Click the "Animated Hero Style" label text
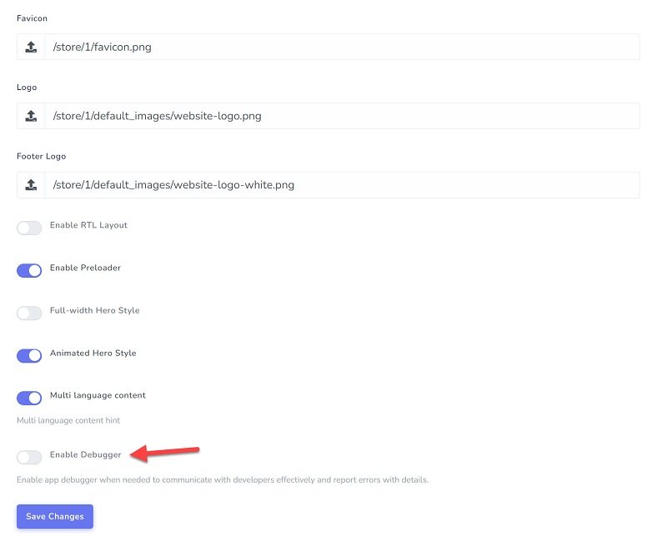Image resolution: width=667 pixels, height=557 pixels. click(93, 353)
